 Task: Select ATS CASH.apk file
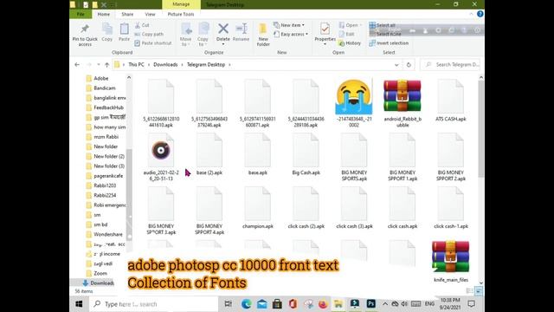(450, 101)
